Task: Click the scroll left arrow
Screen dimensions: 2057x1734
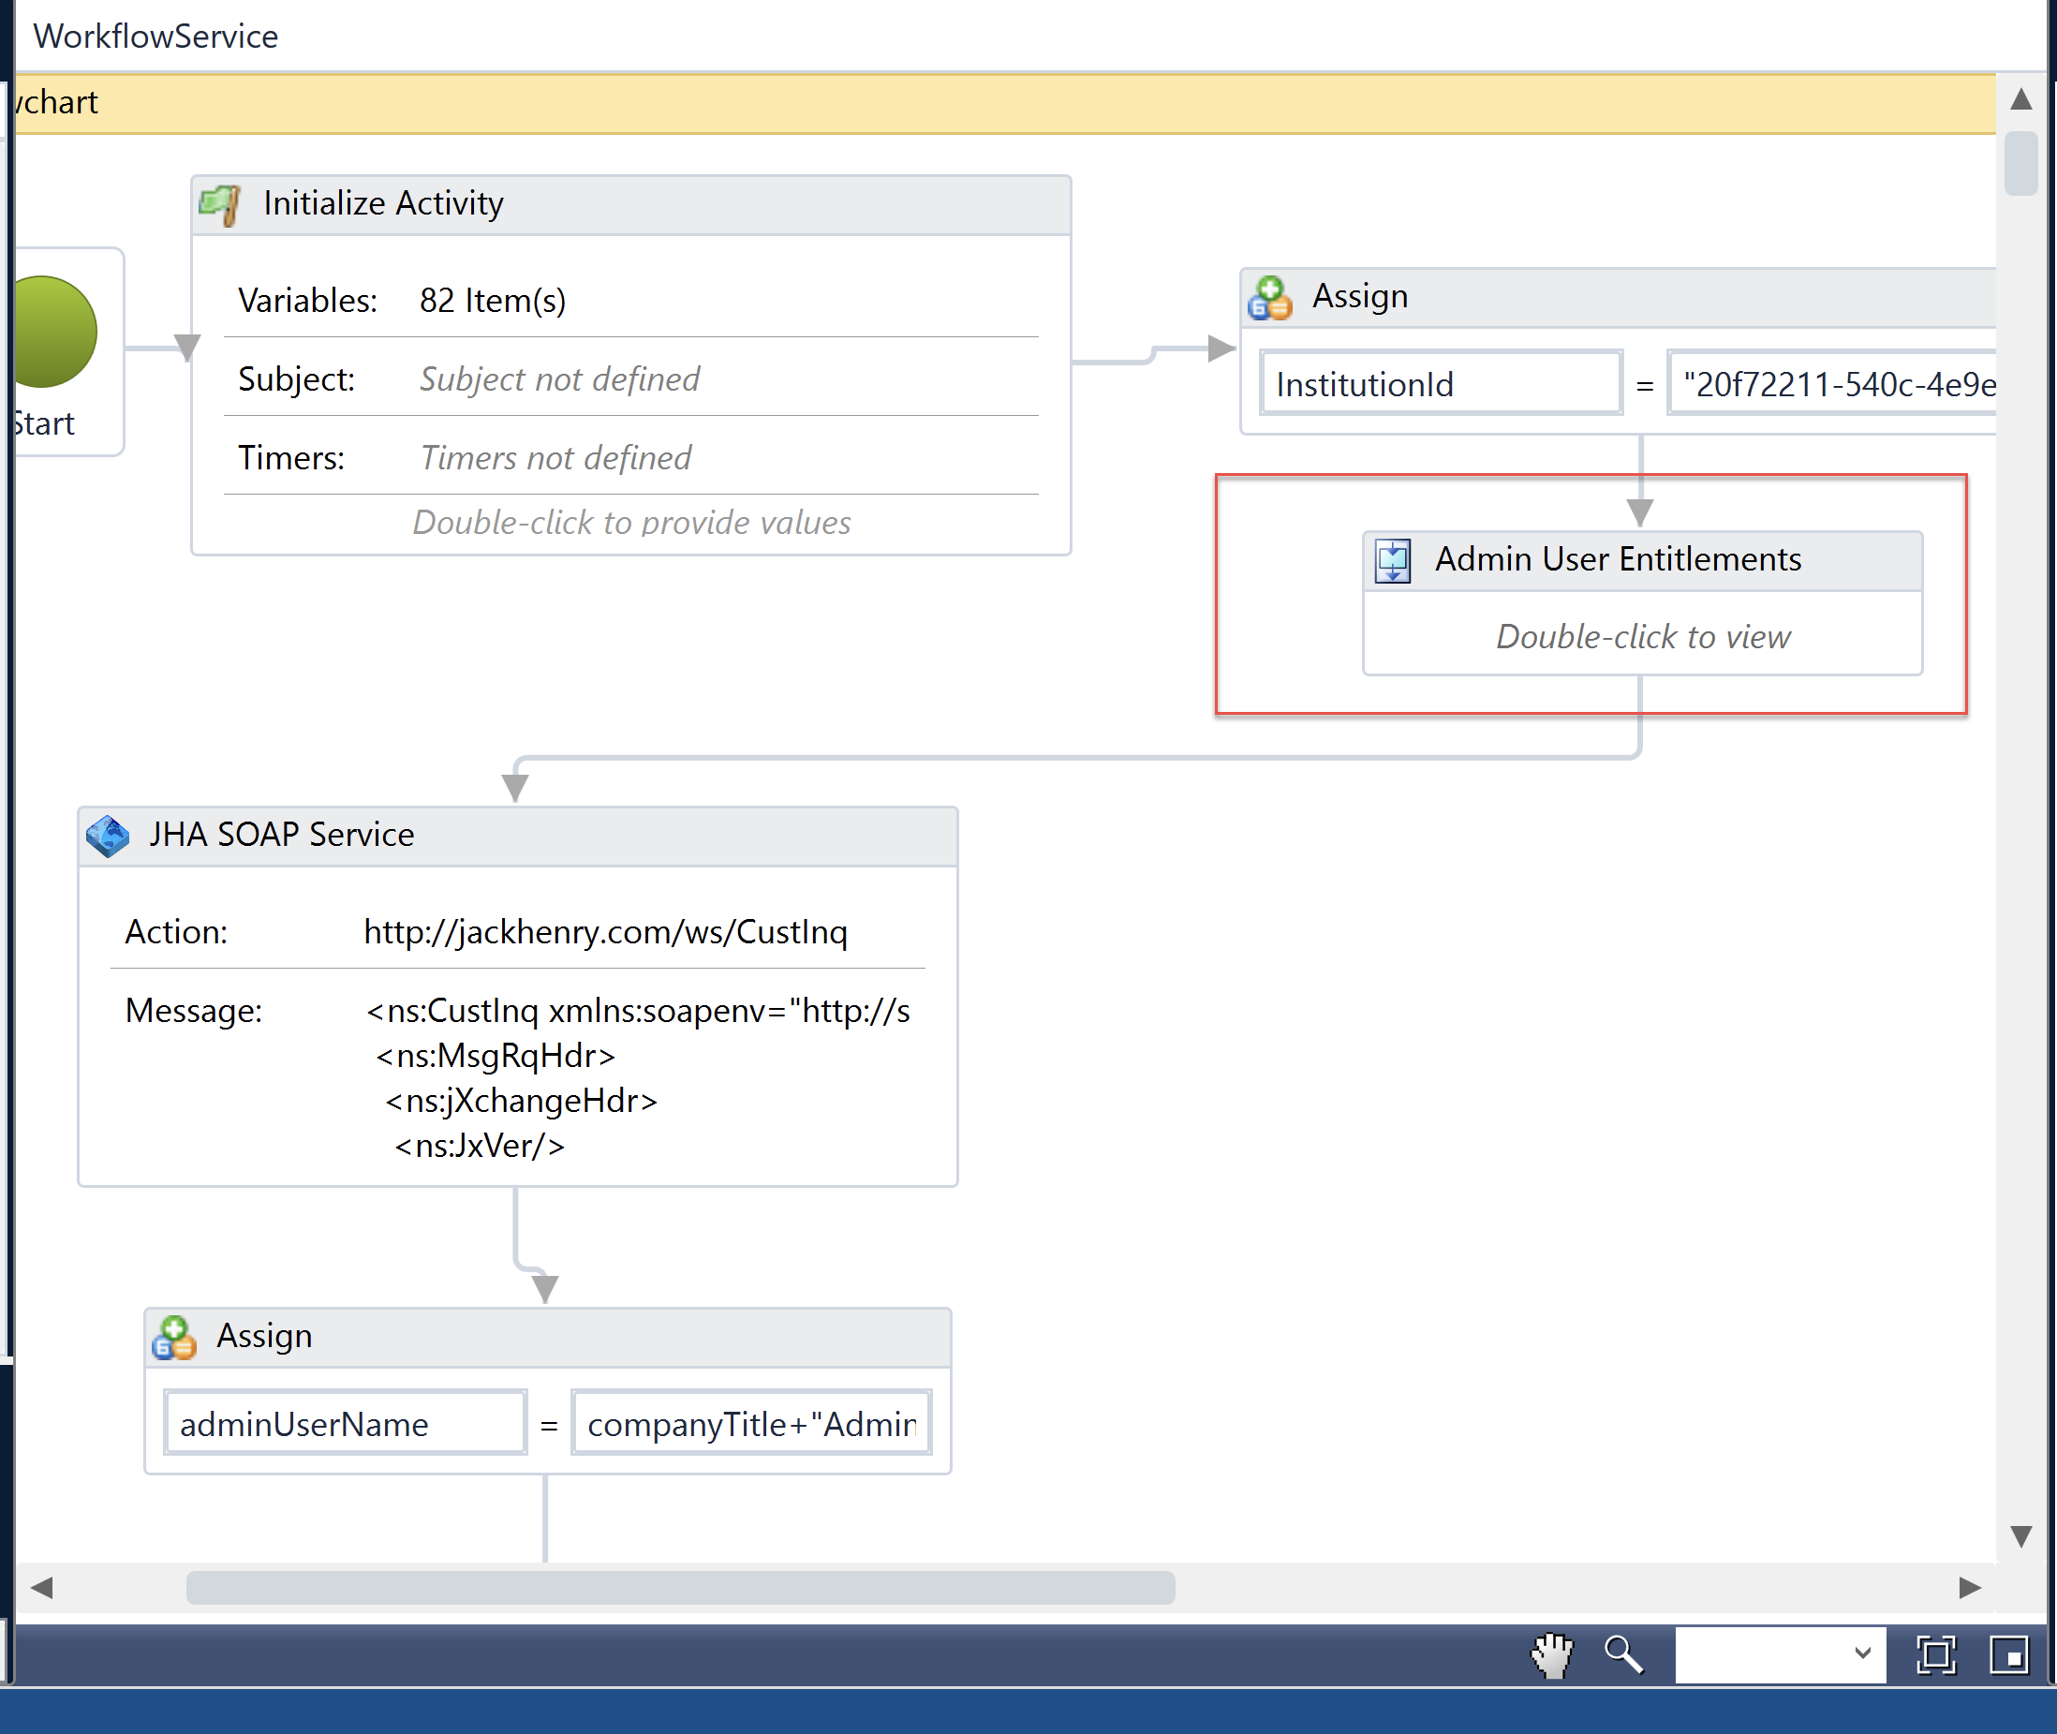Action: (41, 1589)
